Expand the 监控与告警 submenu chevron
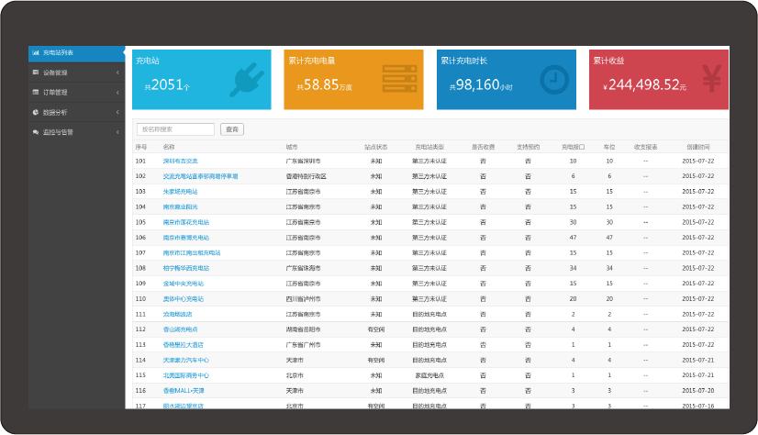The width and height of the screenshot is (758, 435). tap(117, 132)
